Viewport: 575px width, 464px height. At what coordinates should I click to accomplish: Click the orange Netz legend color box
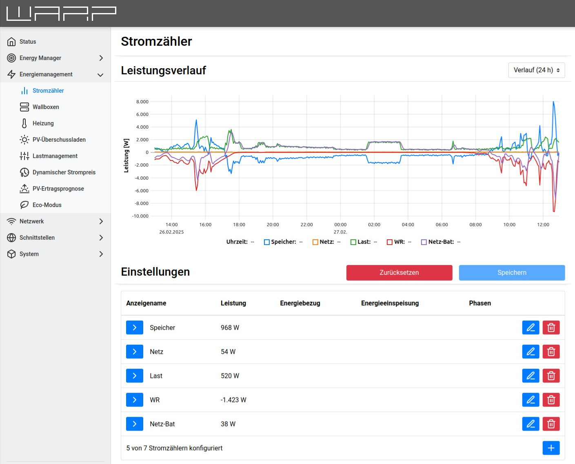(315, 242)
